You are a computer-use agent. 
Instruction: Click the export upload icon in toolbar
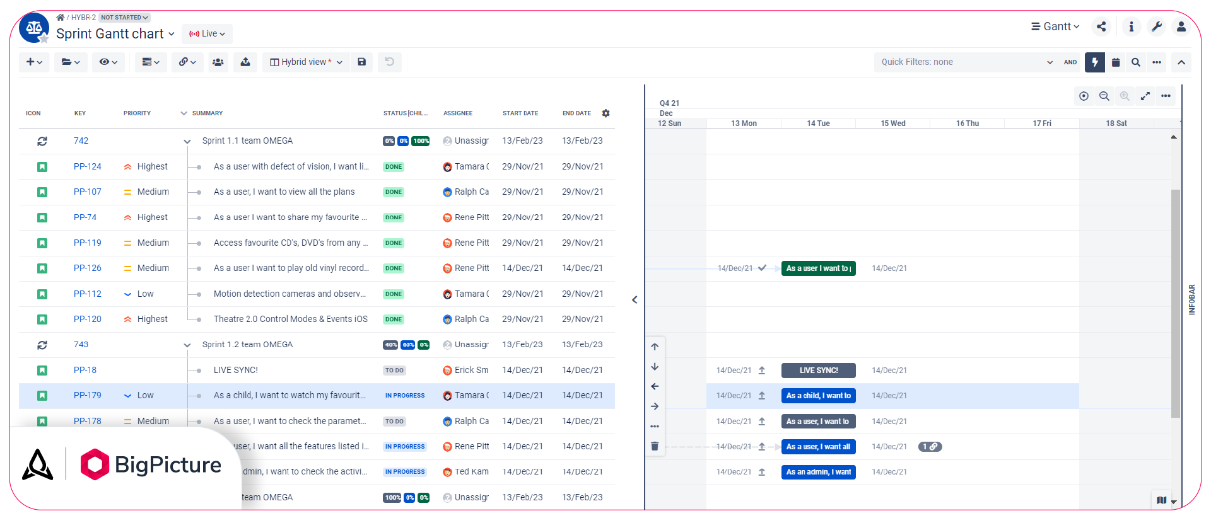[245, 62]
